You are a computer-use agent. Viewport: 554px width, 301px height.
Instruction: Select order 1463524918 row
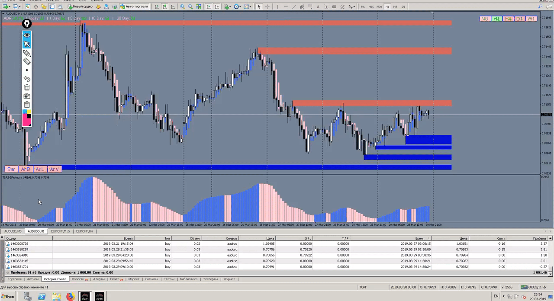pos(277,255)
